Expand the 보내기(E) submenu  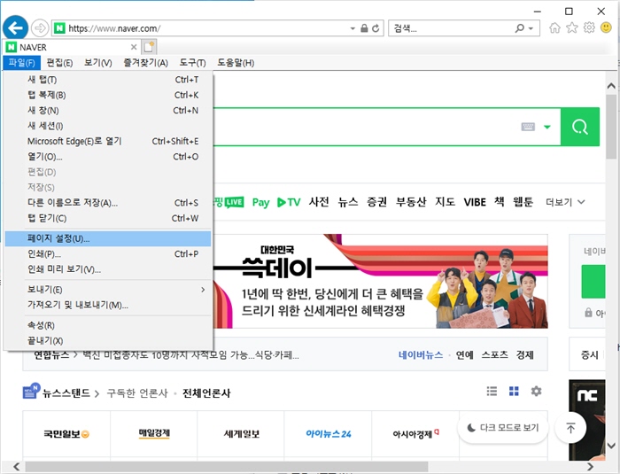click(108, 290)
